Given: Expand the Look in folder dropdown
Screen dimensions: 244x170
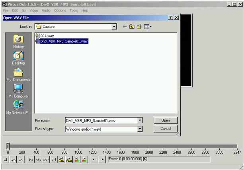Looking at the screenshot, I should 114,27.
